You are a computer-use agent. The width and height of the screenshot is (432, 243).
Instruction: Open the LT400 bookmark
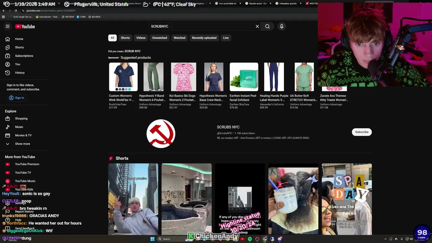(81, 17)
